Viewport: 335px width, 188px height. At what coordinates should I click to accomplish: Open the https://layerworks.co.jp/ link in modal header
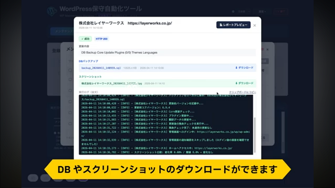[150, 23]
